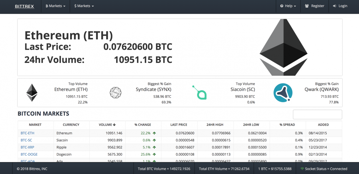The image size is (359, 174).
Task: Open the Dollar Markets dropdown menu
Action: tap(84, 6)
